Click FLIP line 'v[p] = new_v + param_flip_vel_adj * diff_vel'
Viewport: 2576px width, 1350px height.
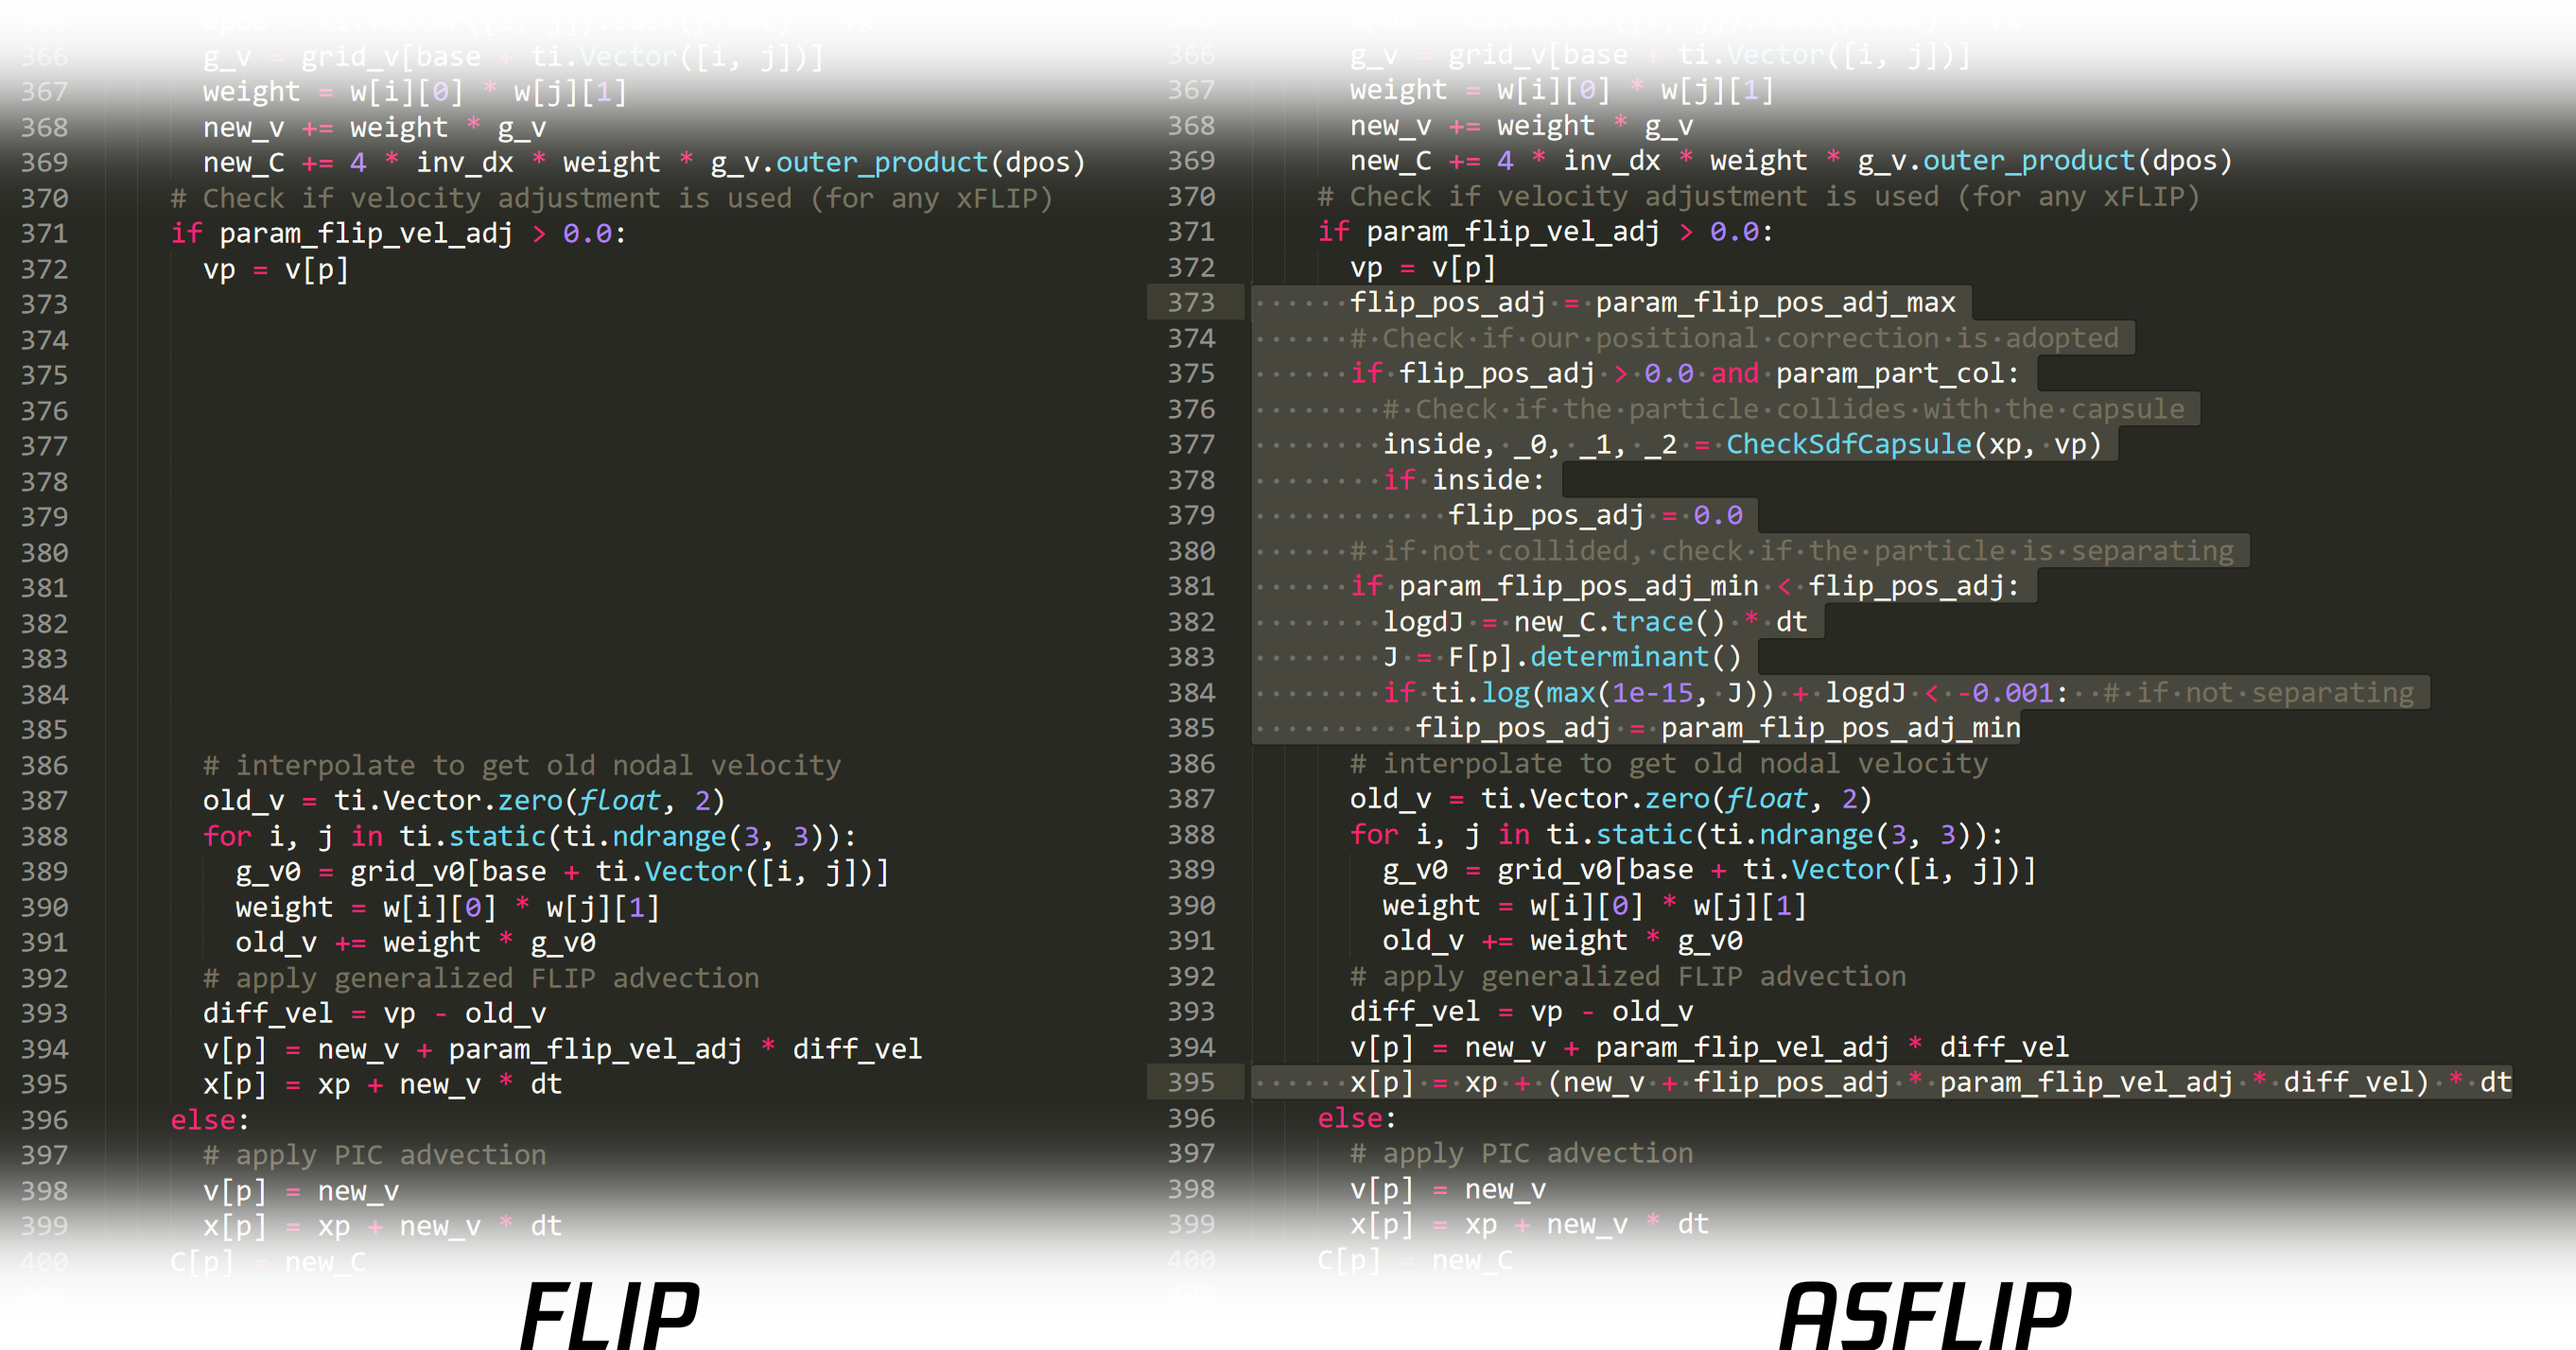[x=562, y=1049]
